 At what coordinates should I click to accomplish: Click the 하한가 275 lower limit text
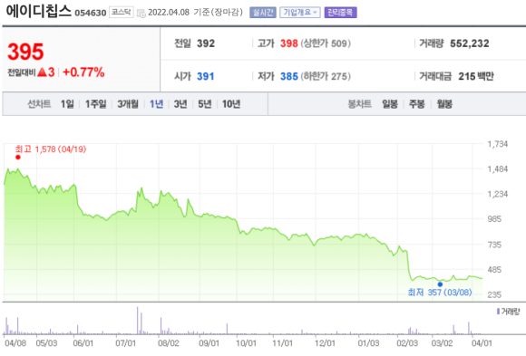326,76
